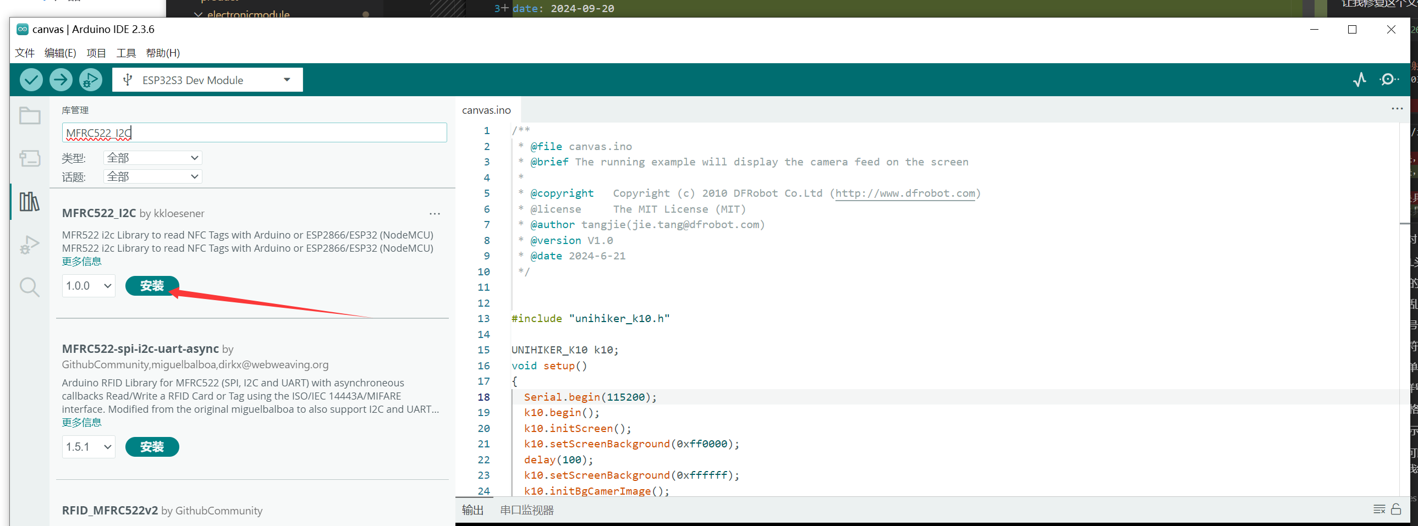This screenshot has height=526, width=1418.
Task: Open the Debug sidebar panel icon
Action: click(30, 244)
